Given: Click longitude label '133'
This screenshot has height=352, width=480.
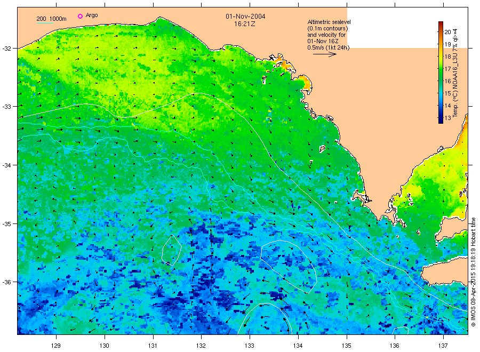Looking at the screenshot, I should pyautogui.click(x=250, y=346).
